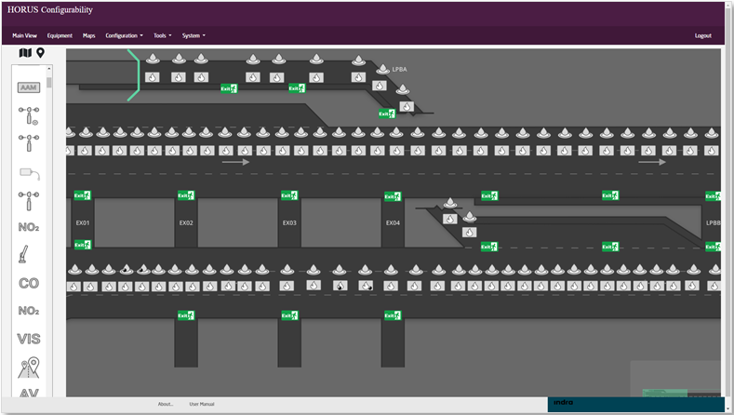Click the exit sign above EX02 label

[x=186, y=195]
